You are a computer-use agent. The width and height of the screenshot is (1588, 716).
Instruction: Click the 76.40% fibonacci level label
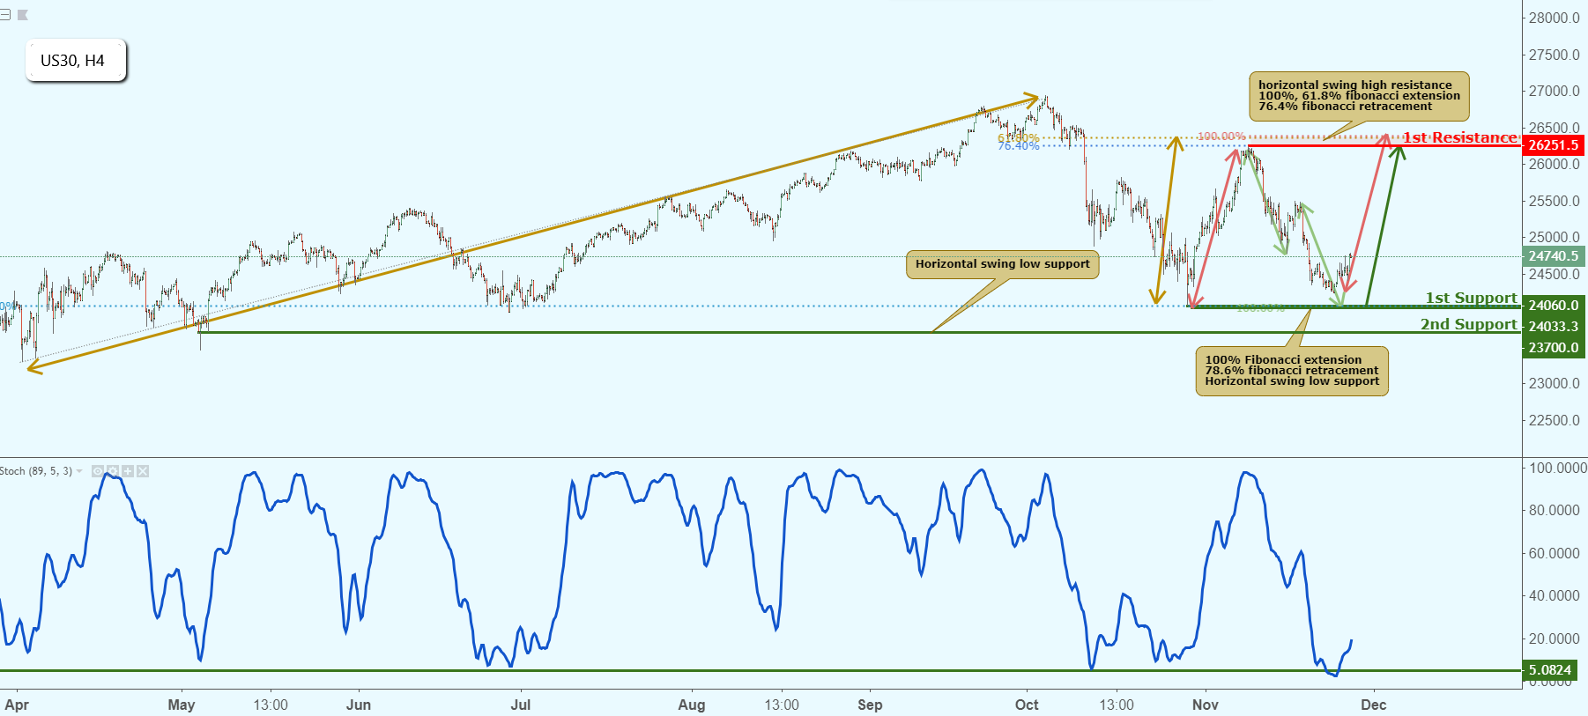coord(1018,146)
